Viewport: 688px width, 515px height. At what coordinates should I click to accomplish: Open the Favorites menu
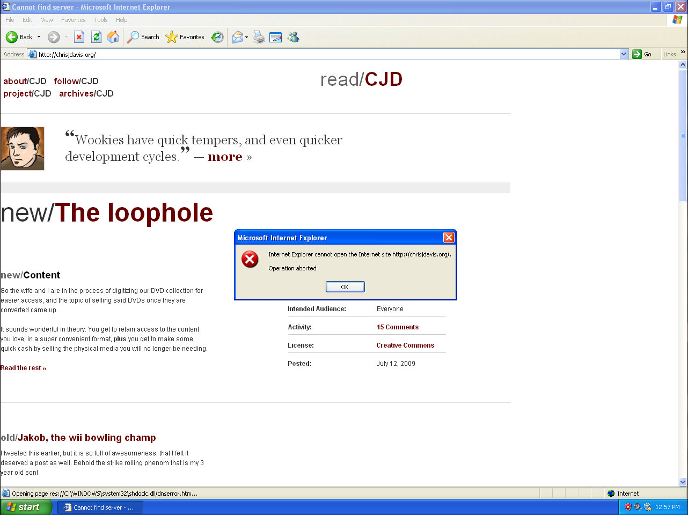tap(73, 20)
